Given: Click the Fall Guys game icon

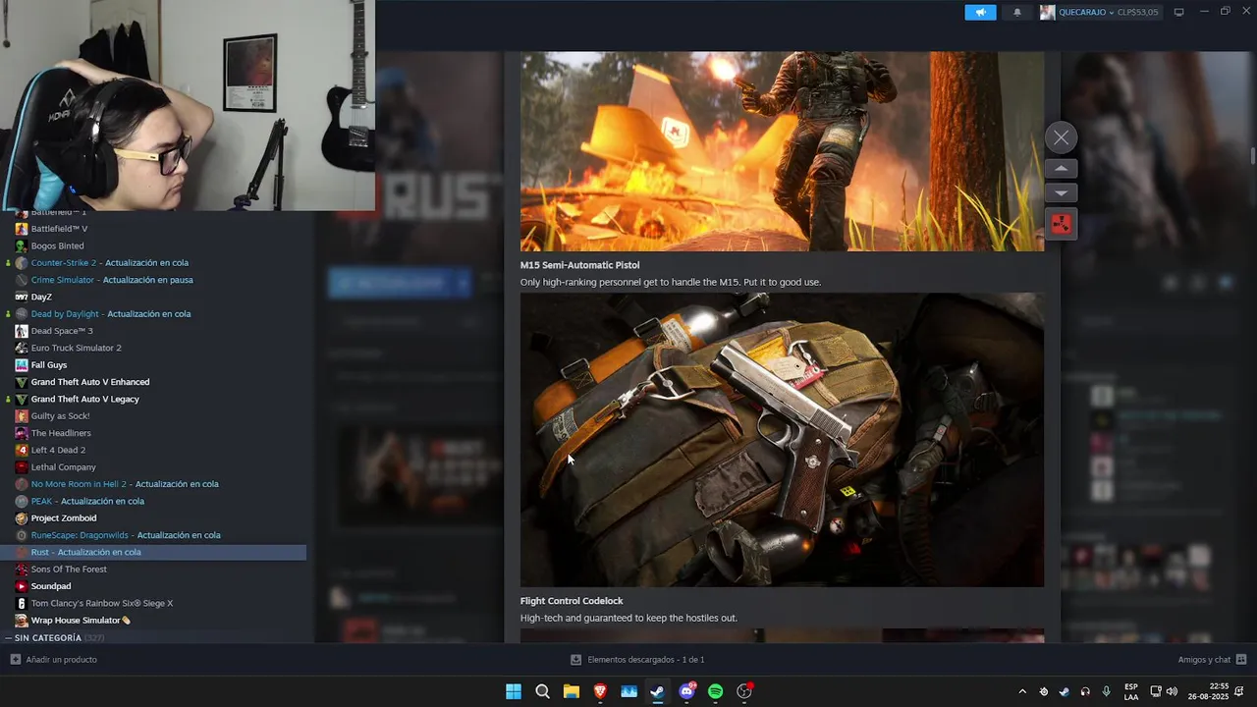Looking at the screenshot, I should [22, 365].
